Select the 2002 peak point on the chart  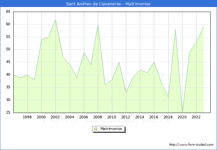[x=55, y=20]
